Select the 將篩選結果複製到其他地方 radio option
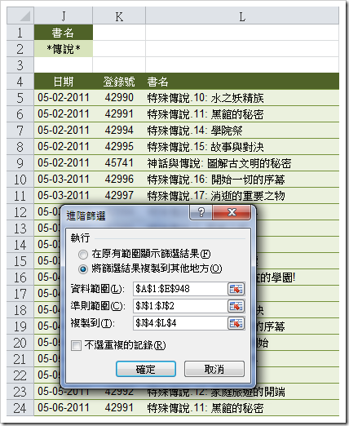The image size is (349, 426). (x=83, y=269)
